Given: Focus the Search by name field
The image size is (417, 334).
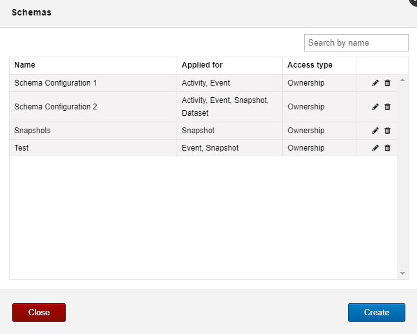Looking at the screenshot, I should click(356, 42).
